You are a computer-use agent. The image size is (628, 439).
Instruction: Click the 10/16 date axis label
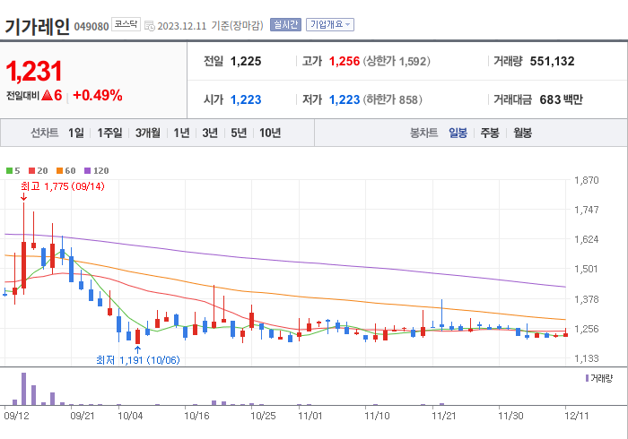pos(196,417)
